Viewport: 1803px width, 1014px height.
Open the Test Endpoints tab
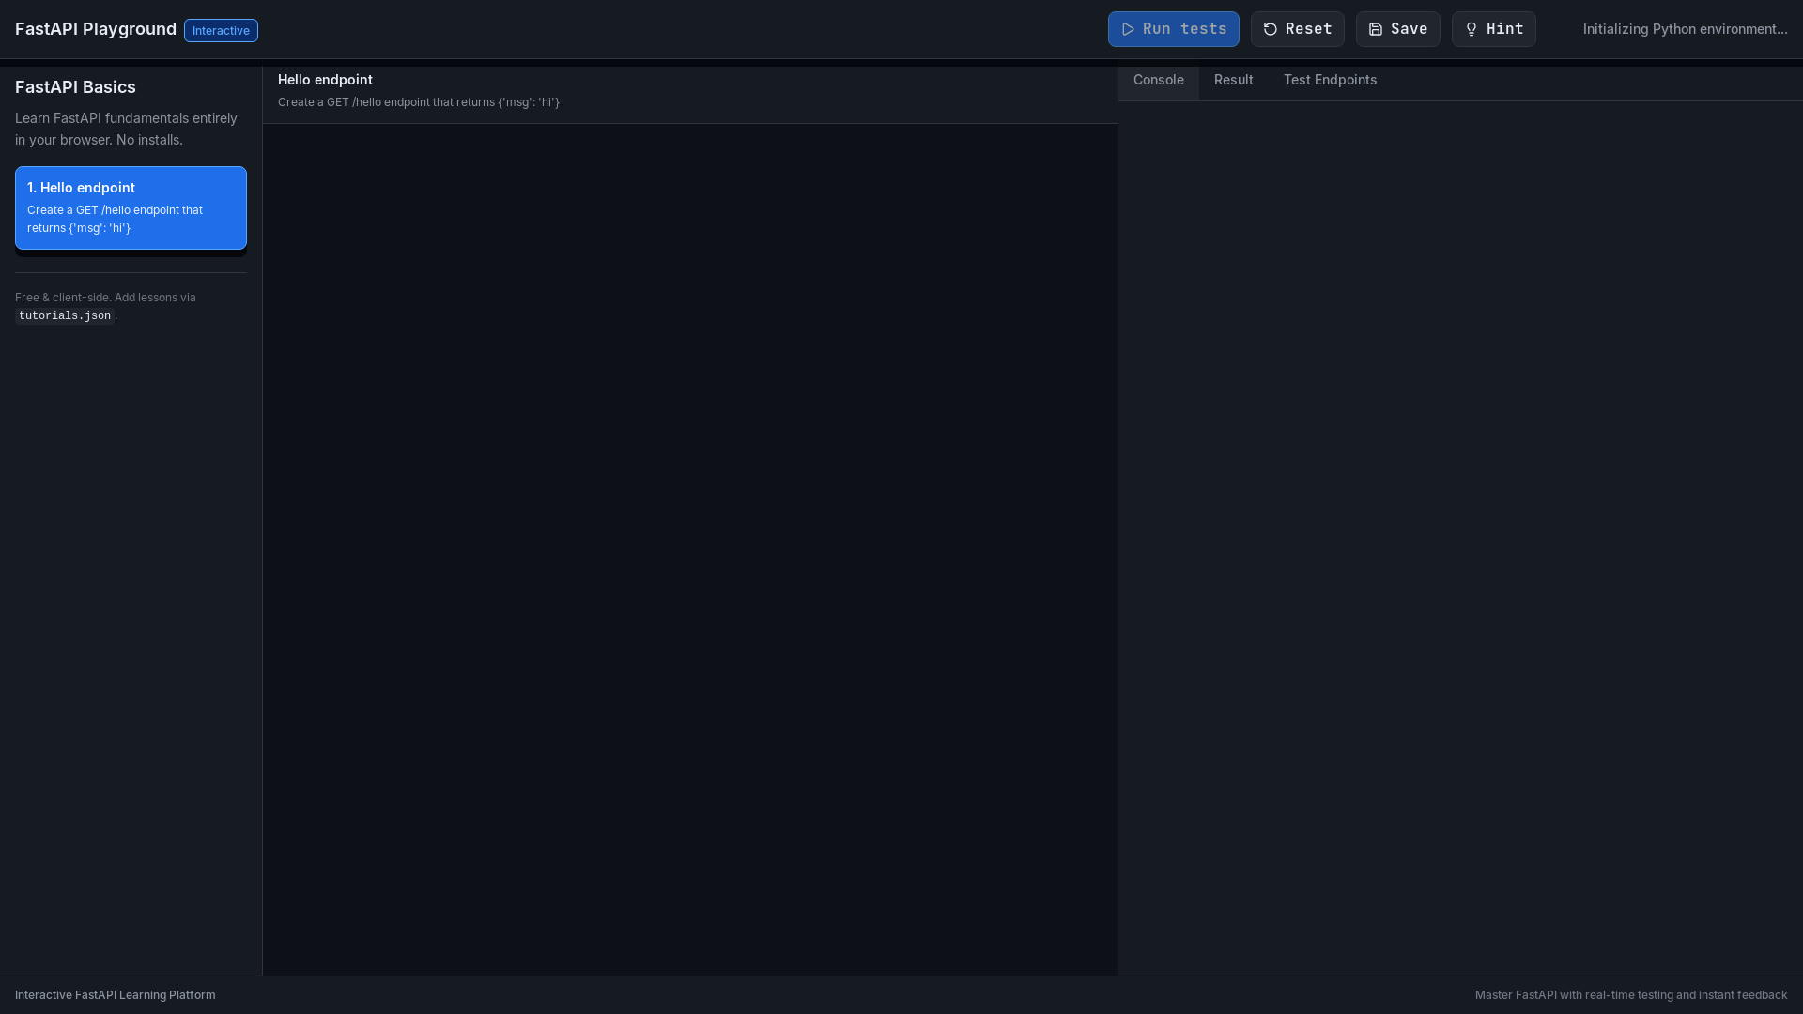click(x=1330, y=81)
